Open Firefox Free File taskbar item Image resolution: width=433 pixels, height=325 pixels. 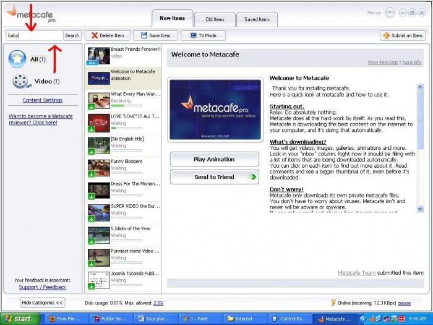67,319
